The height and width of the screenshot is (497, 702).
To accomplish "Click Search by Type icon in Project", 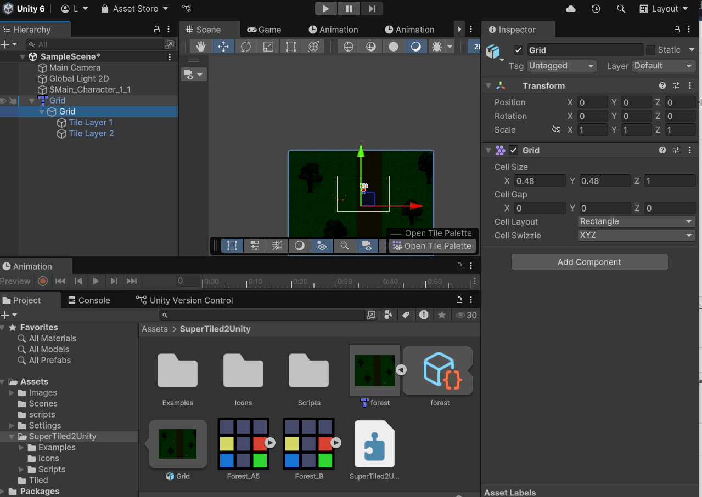I will point(389,315).
